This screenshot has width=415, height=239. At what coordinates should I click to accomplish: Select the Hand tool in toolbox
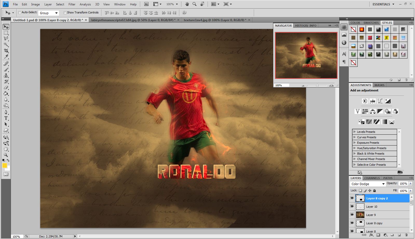6,149
